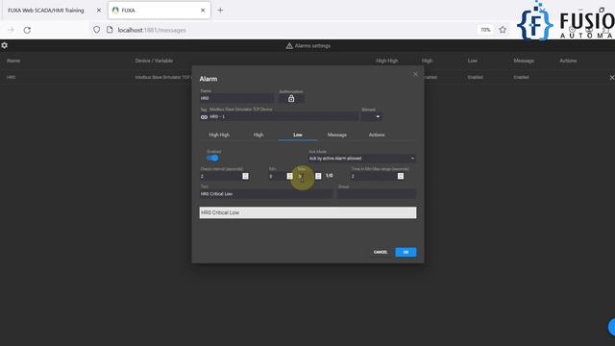Image resolution: width=615 pixels, height=346 pixels.
Task: Open the Message tab
Action: pyautogui.click(x=337, y=135)
